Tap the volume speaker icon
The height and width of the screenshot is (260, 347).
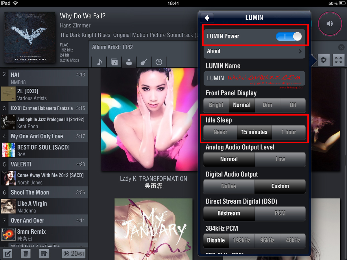[330, 24]
